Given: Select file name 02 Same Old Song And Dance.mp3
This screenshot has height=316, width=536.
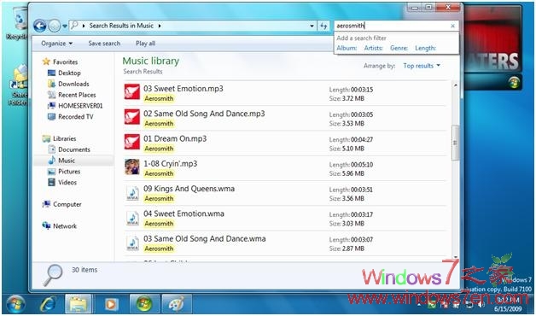Looking at the screenshot, I should [204, 114].
